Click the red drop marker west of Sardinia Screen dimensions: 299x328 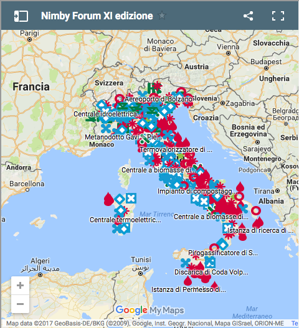coord(108,199)
